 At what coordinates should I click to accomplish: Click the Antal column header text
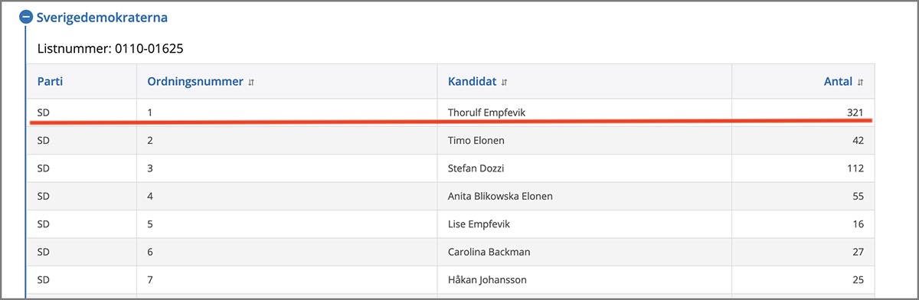click(838, 81)
